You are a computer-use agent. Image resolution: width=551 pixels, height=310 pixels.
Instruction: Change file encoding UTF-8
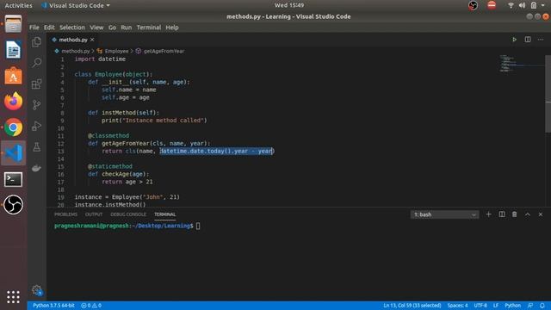coord(480,306)
